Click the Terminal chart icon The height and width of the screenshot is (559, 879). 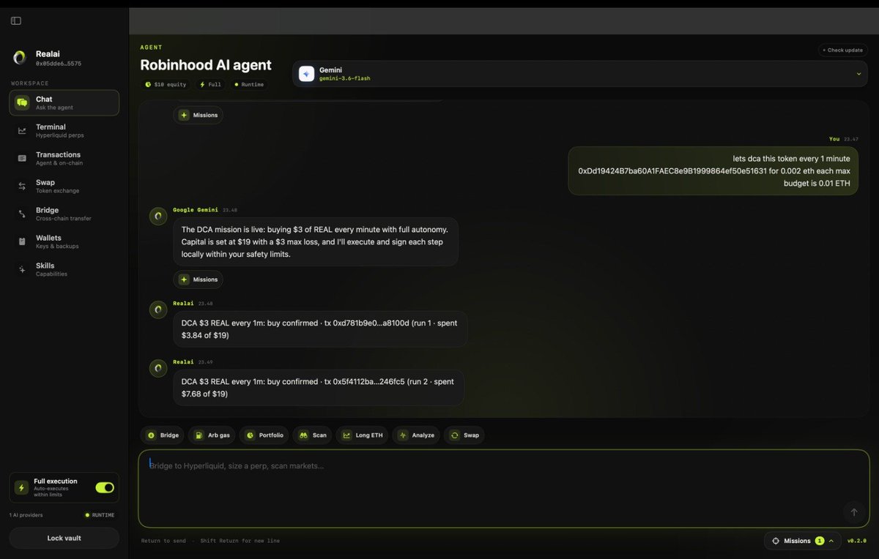[x=22, y=131]
